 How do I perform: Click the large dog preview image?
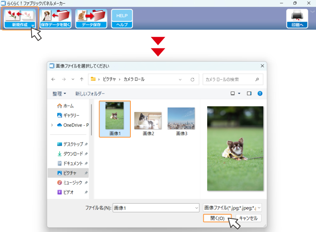click(x=235, y=148)
